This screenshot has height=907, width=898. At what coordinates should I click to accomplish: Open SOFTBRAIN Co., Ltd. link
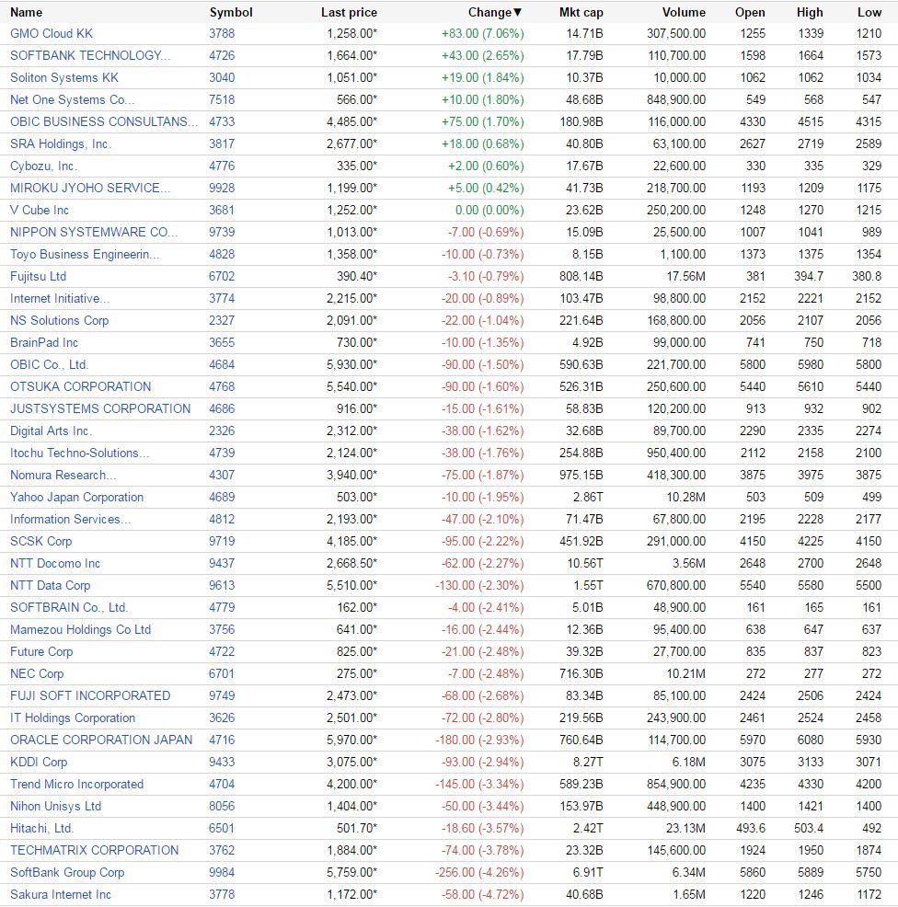pyautogui.click(x=69, y=607)
